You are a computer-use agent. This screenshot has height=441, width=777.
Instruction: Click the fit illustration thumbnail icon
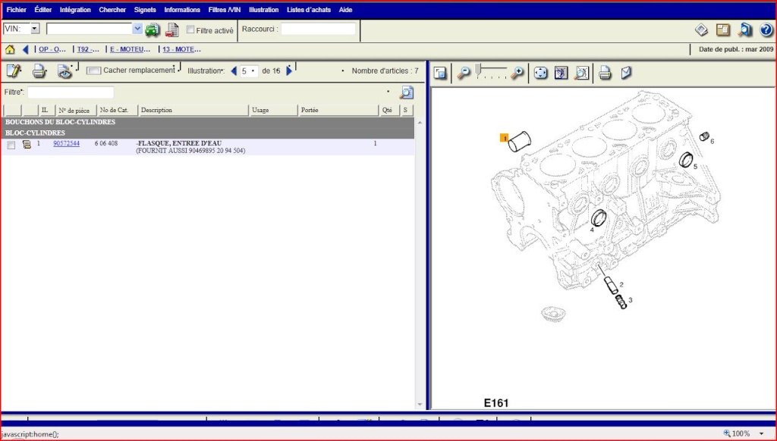561,73
